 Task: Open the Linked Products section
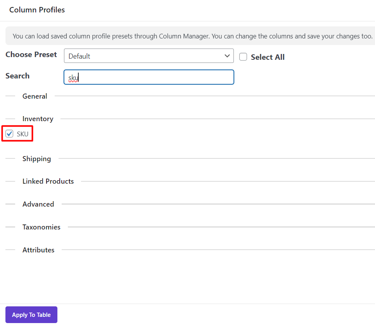tap(48, 181)
